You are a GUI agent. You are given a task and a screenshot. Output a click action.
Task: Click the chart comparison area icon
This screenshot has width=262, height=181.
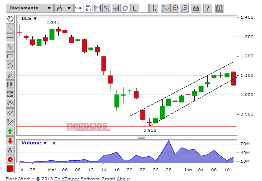[116, 8]
